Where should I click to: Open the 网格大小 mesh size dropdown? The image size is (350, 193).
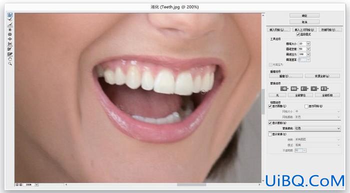317,111
